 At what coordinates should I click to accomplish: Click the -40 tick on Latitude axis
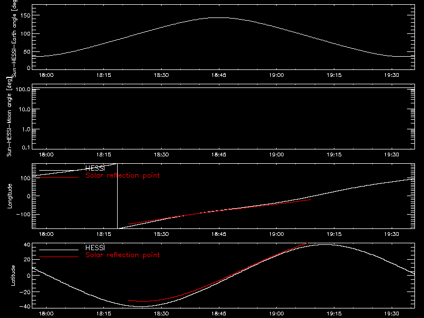coord(25,307)
